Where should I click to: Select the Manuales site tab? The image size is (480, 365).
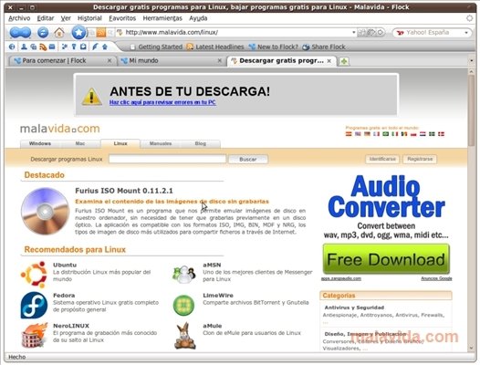point(161,143)
